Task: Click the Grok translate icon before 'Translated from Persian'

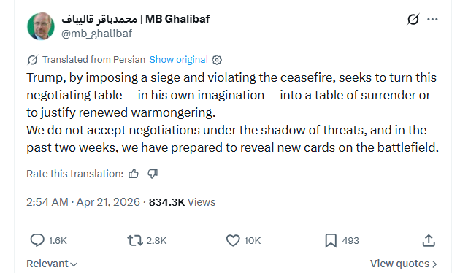Action: [33, 60]
